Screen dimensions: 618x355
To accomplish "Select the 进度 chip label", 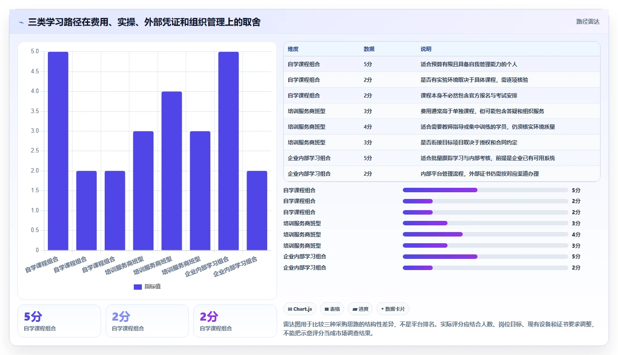I will [x=363, y=309].
